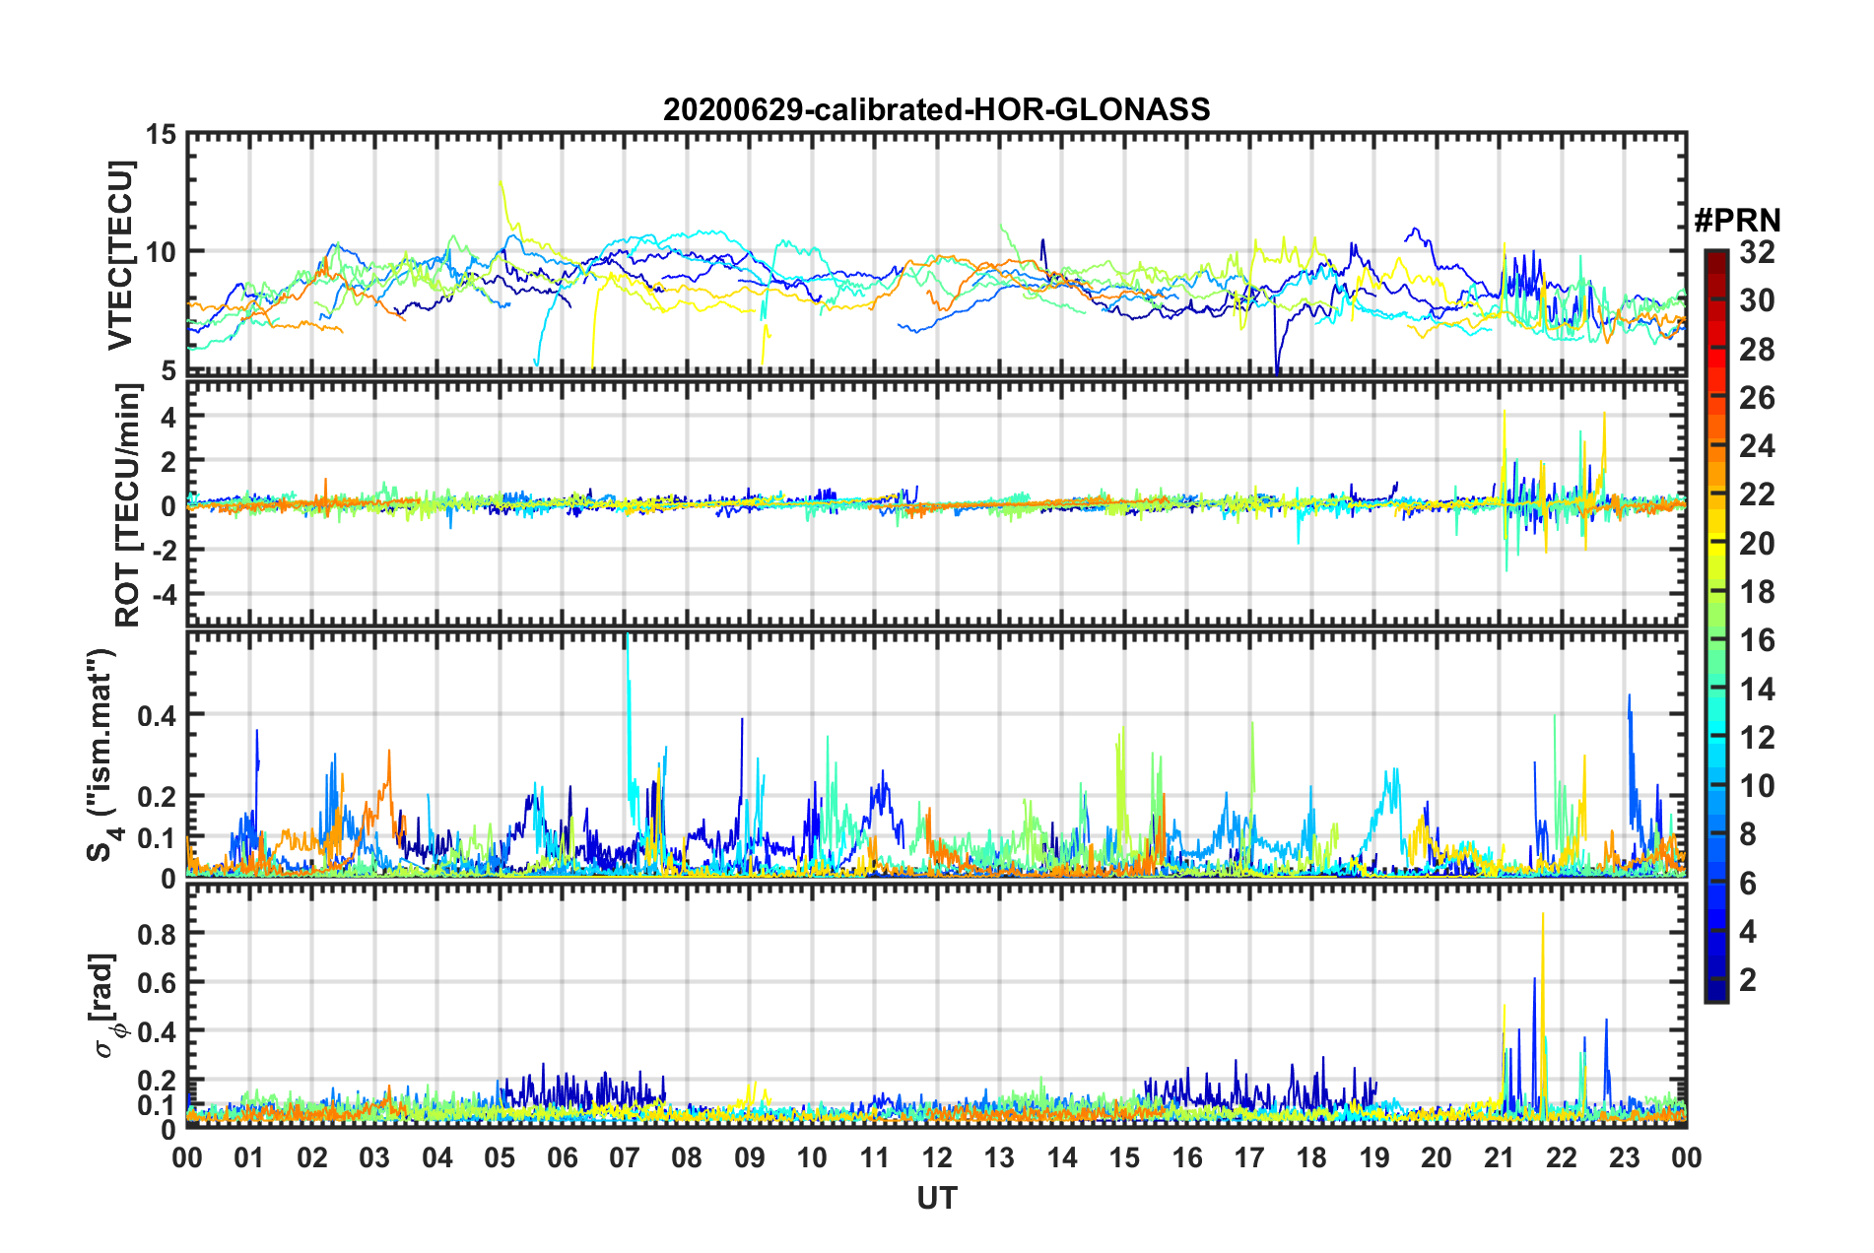
Task: Click colorbar tick label 10
Action: (x=1757, y=786)
